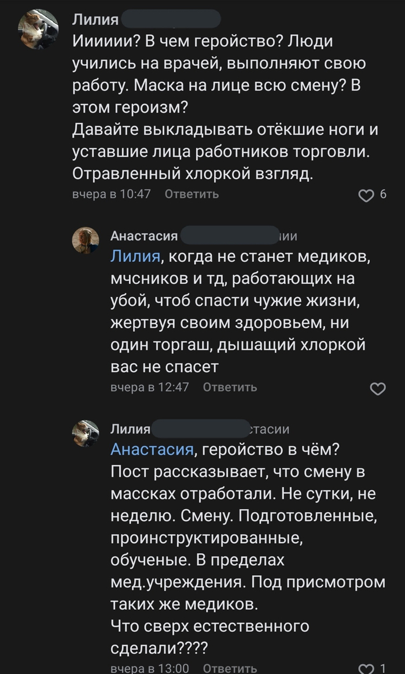Select the timestamp "вчера в 13:00"
The image size is (405, 674).
149,668
